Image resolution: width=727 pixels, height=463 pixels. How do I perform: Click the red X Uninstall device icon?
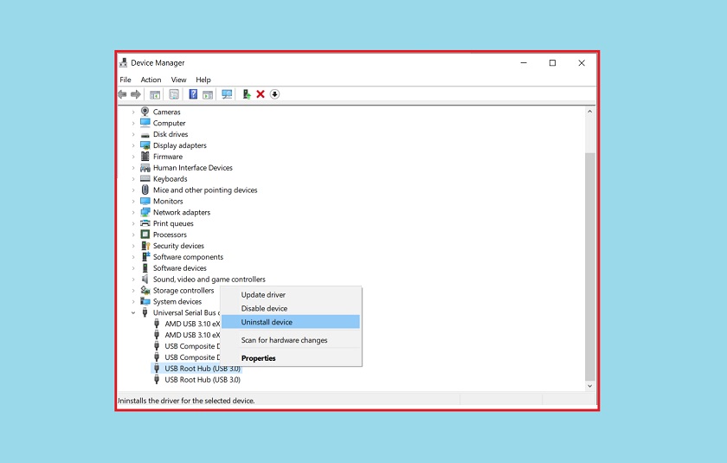tap(261, 94)
